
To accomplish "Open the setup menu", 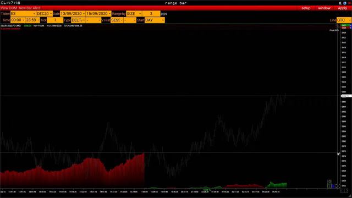I will tap(306, 8).
